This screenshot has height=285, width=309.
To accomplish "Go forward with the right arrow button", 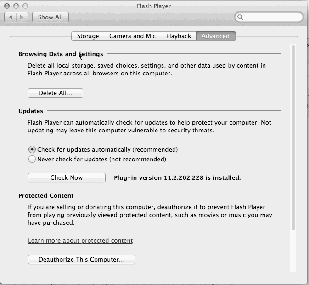I will [22, 17].
